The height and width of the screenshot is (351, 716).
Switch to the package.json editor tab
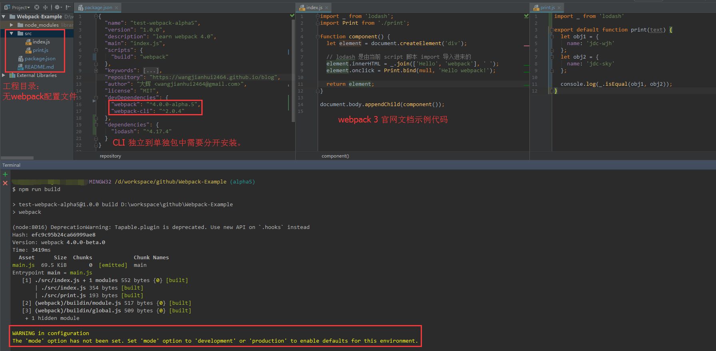(98, 8)
